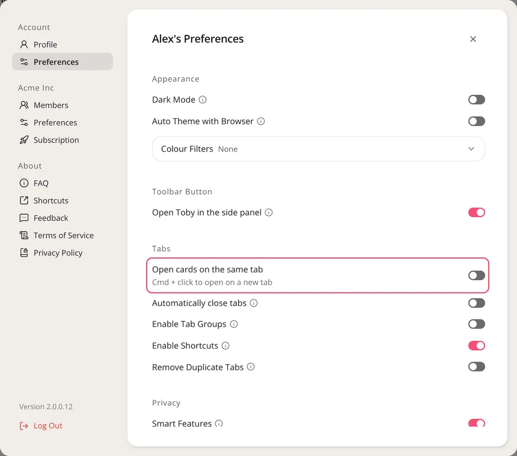Select Preferences under Account
Image resolution: width=517 pixels, height=456 pixels.
click(63, 62)
